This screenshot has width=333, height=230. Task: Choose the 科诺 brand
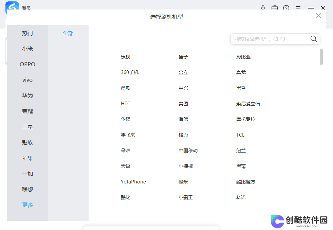point(241,197)
